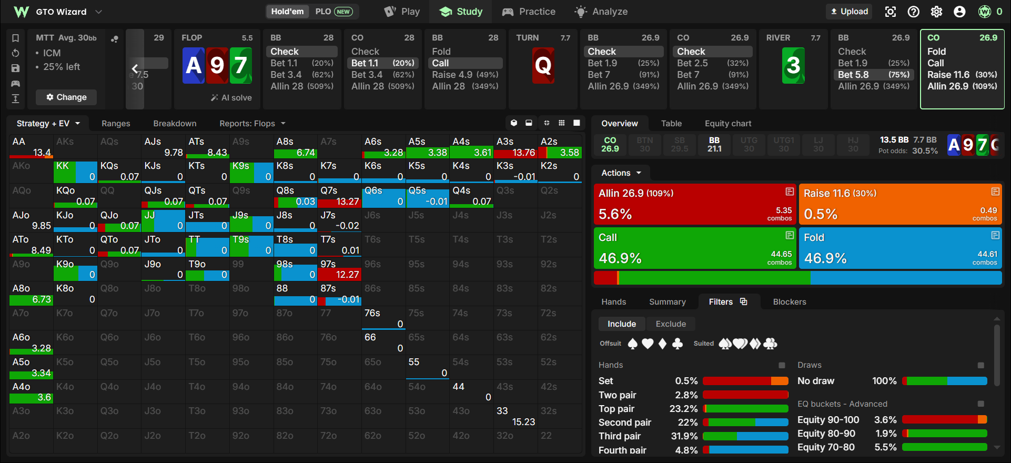1011x463 pixels.
Task: Open the list icon on the Call action card
Action: point(790,235)
